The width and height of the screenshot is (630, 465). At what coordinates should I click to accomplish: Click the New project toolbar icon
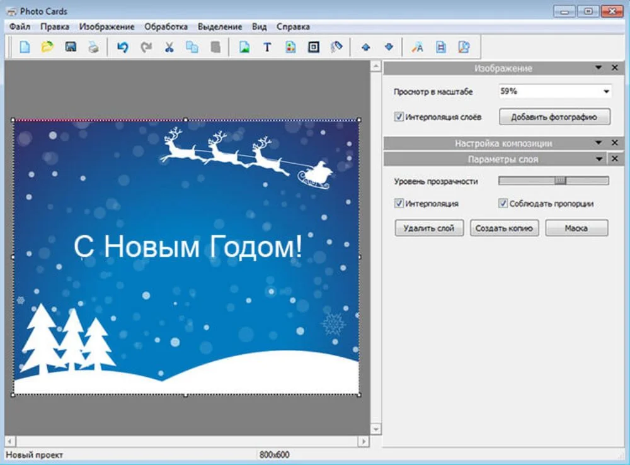(x=25, y=47)
